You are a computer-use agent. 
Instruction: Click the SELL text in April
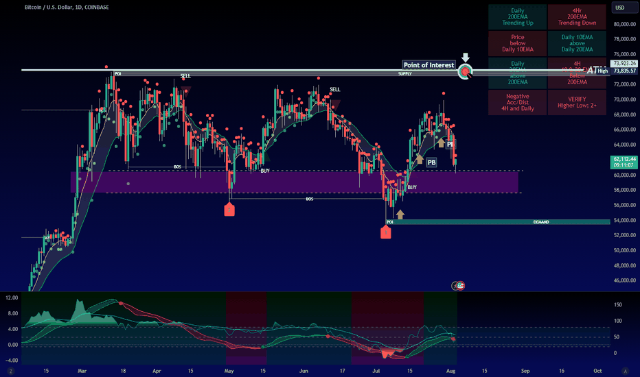[185, 76]
